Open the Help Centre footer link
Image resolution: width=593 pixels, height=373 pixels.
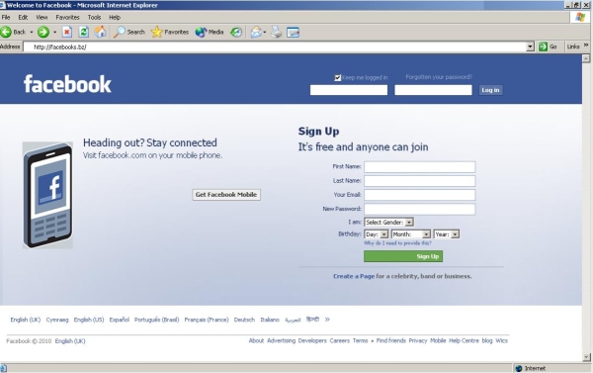click(x=465, y=340)
